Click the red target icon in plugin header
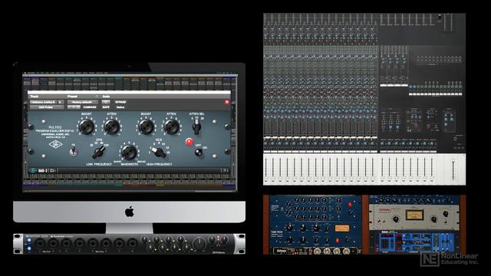Image resolution: width=491 pixels, height=276 pixels. coord(227,102)
